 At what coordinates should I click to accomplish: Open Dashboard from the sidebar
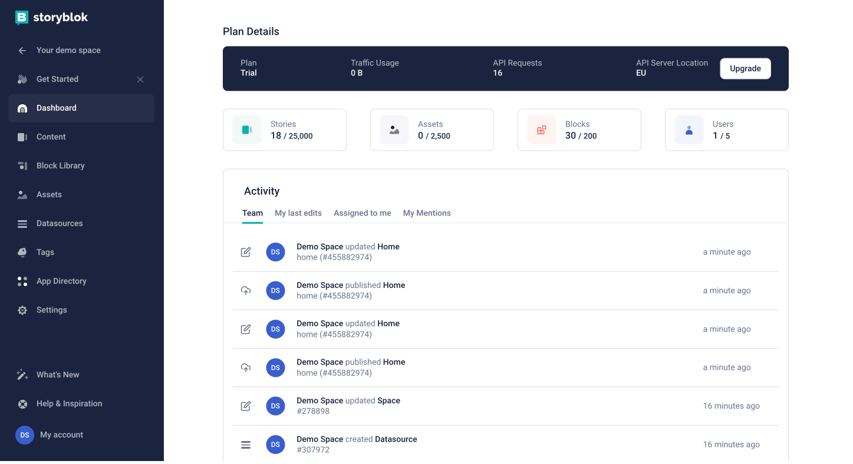(x=57, y=108)
